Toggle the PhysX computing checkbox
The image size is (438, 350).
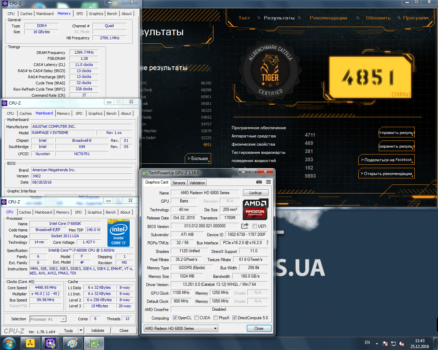pyautogui.click(x=216, y=318)
